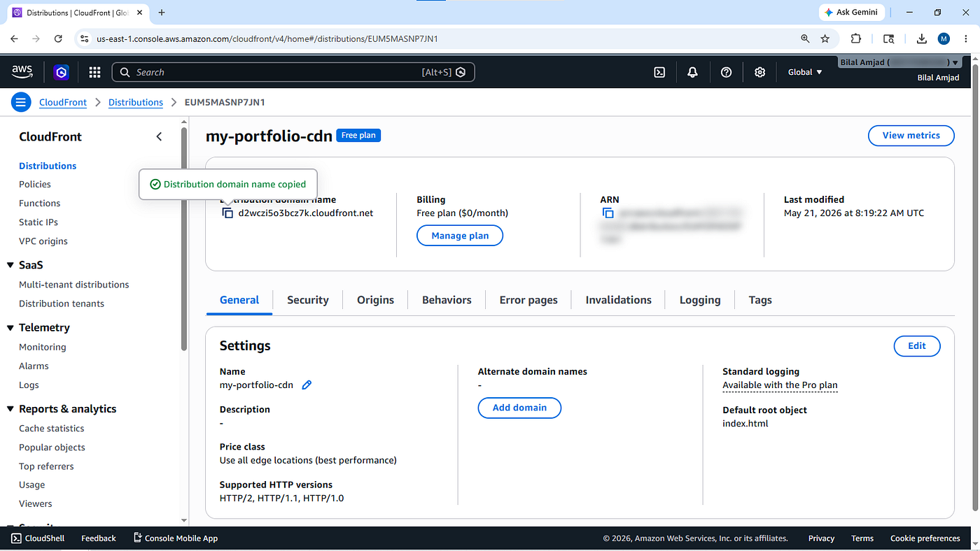This screenshot has width=980, height=551.
Task: Click the View metrics button
Action: coord(911,136)
